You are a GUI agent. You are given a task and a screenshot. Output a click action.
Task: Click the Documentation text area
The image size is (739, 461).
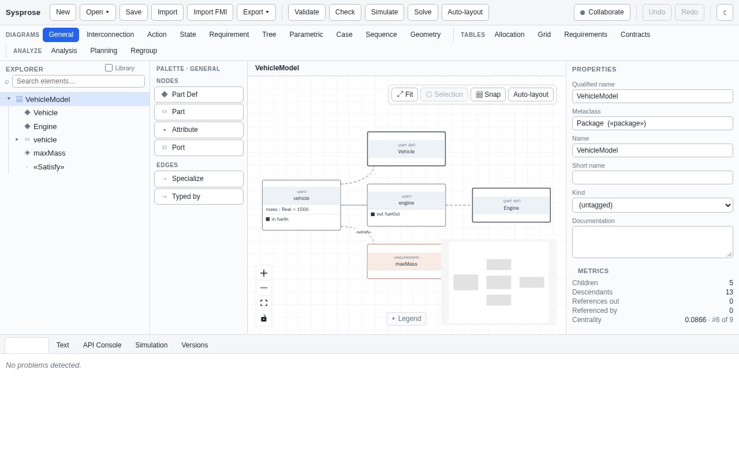(x=652, y=242)
